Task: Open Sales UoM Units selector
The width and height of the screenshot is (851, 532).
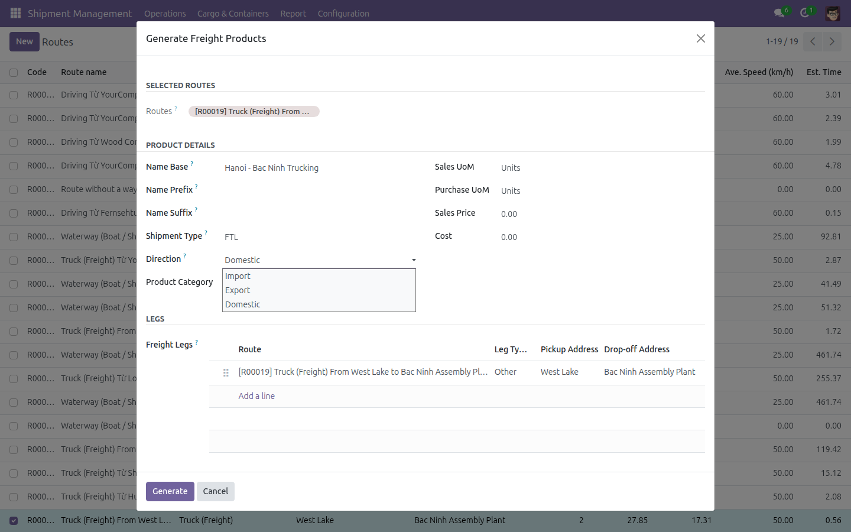Action: tap(602, 168)
